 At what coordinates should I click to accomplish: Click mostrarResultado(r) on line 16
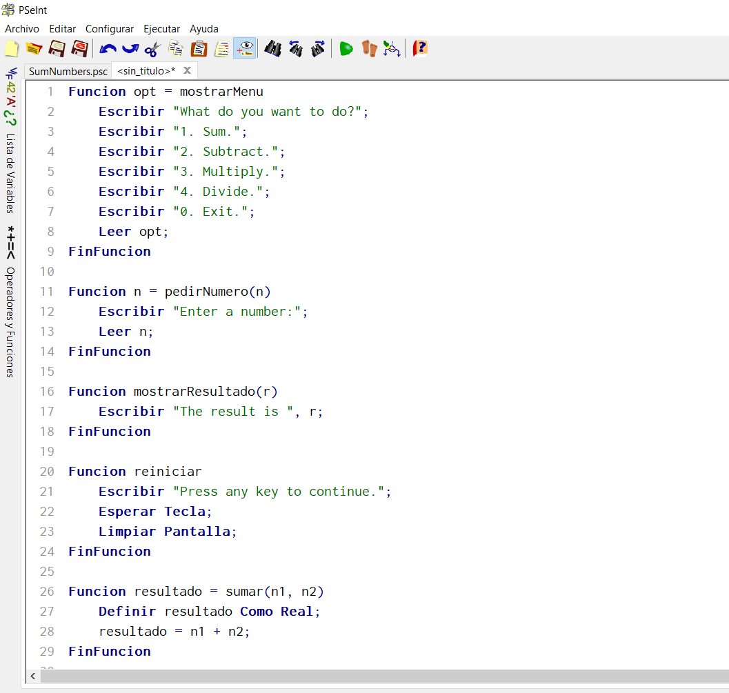[x=206, y=392]
